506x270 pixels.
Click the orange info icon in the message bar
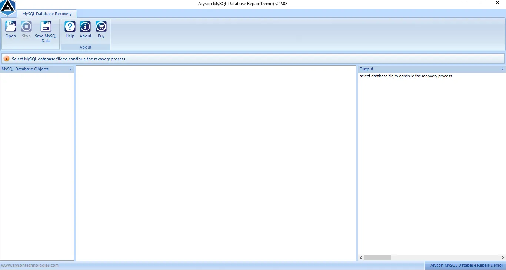[x=7, y=59]
